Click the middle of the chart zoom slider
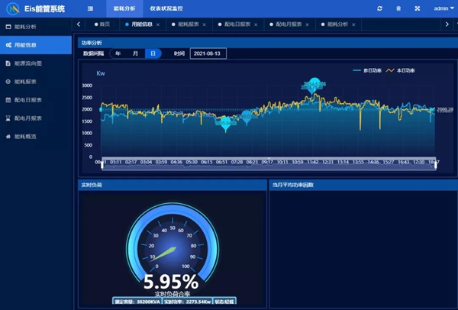This screenshot has height=310, width=458. tap(269, 164)
